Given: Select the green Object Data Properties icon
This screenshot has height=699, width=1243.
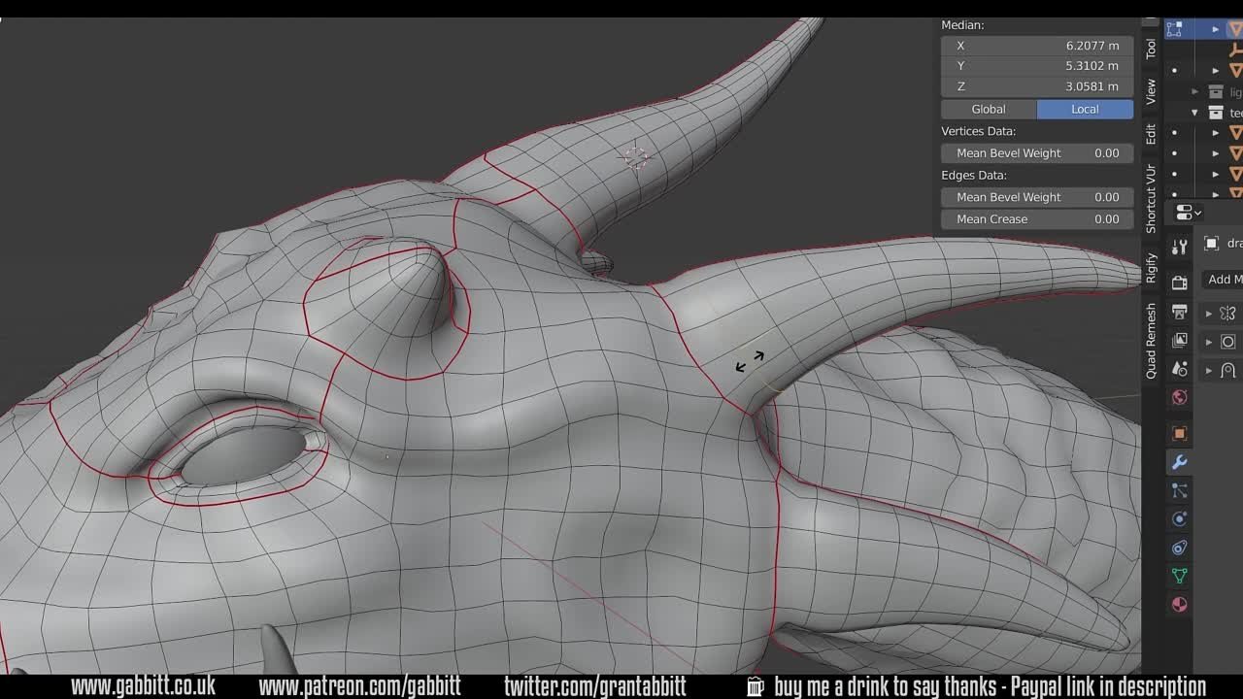Looking at the screenshot, I should pyautogui.click(x=1179, y=575).
